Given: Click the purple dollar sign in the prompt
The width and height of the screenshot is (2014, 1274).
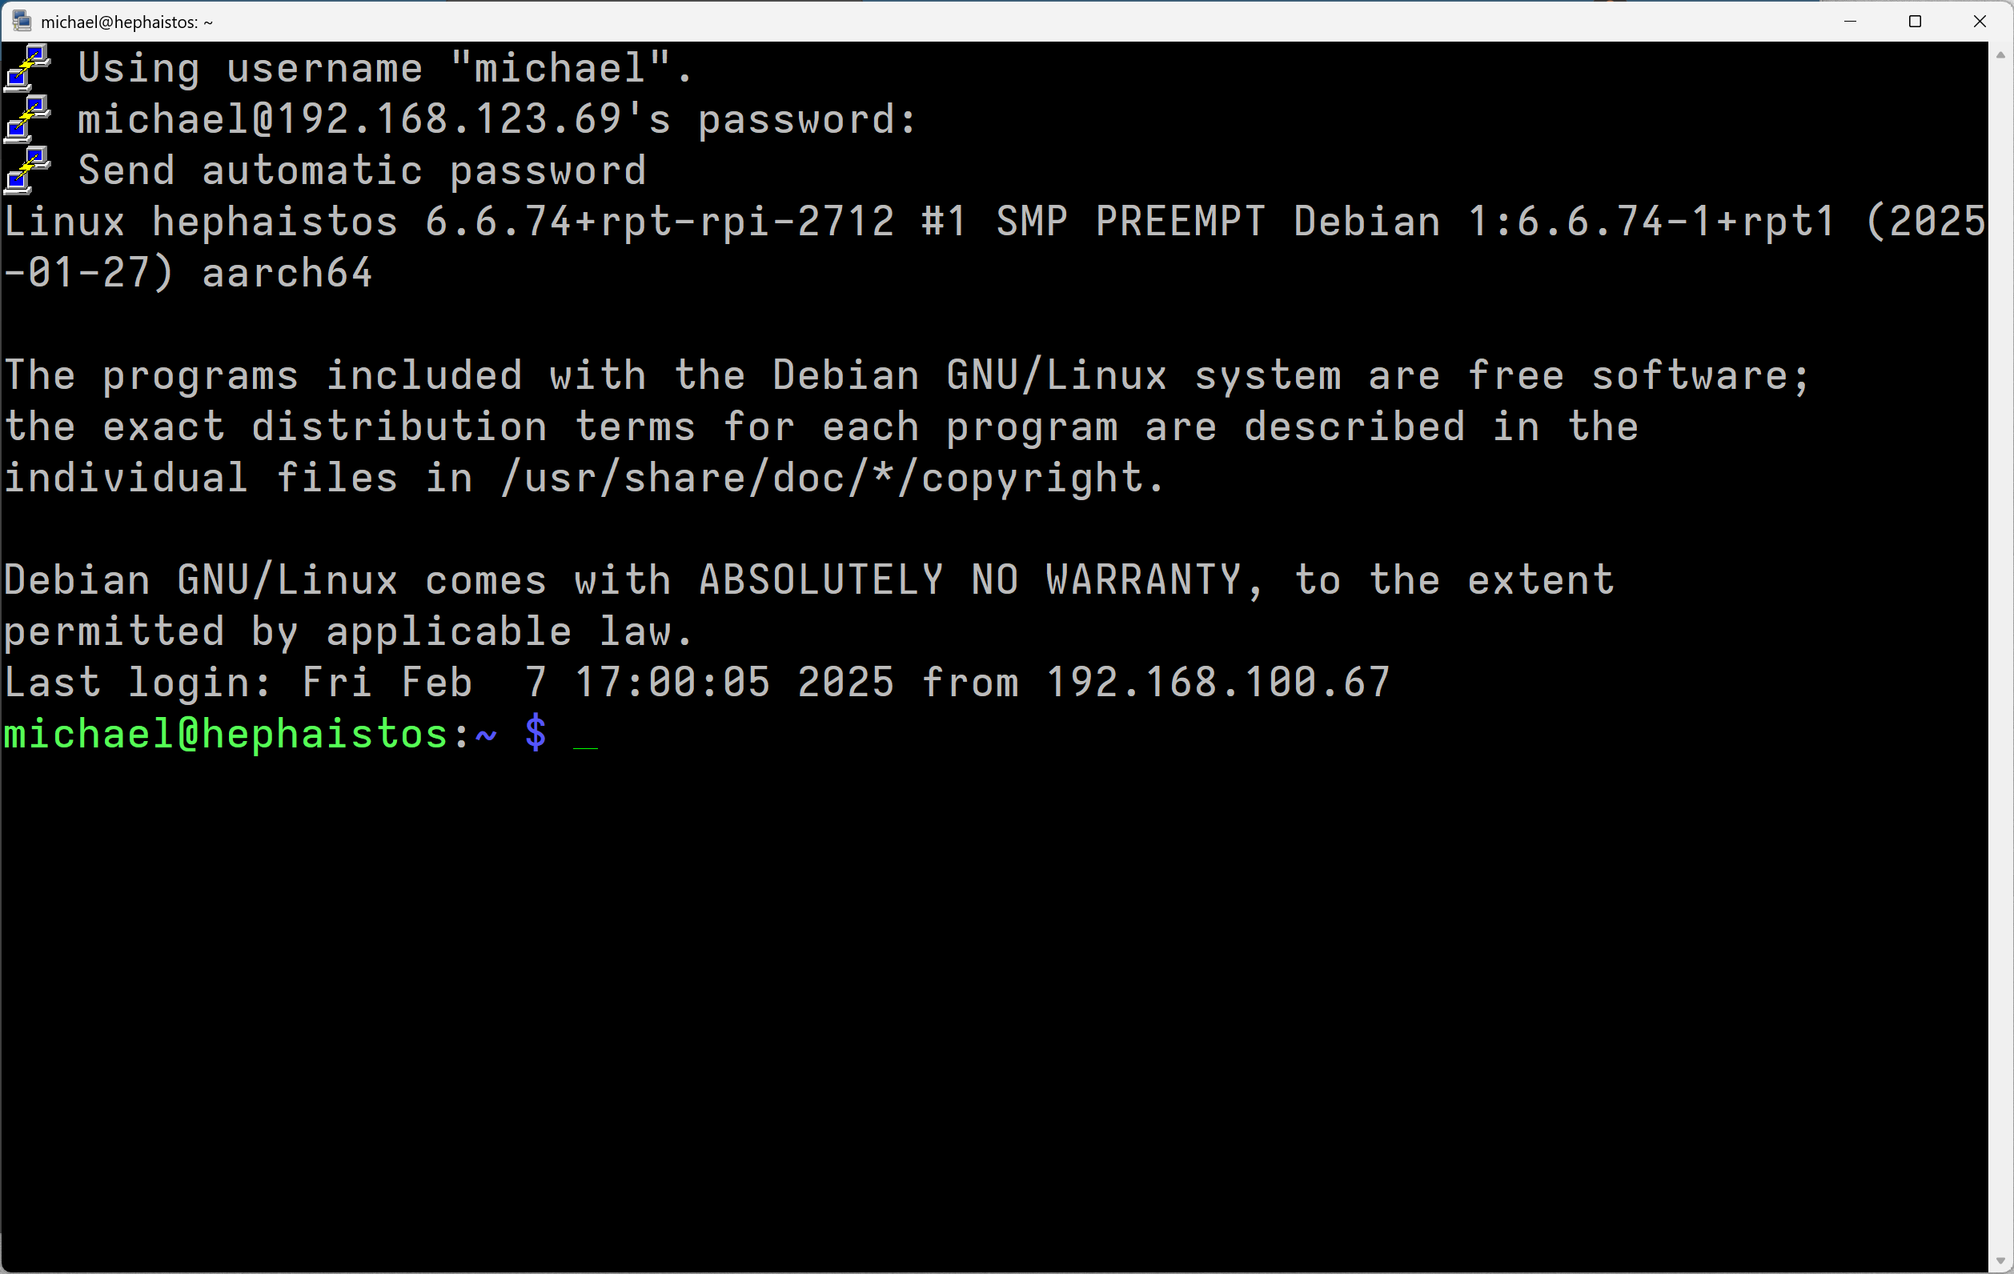Looking at the screenshot, I should click(536, 734).
